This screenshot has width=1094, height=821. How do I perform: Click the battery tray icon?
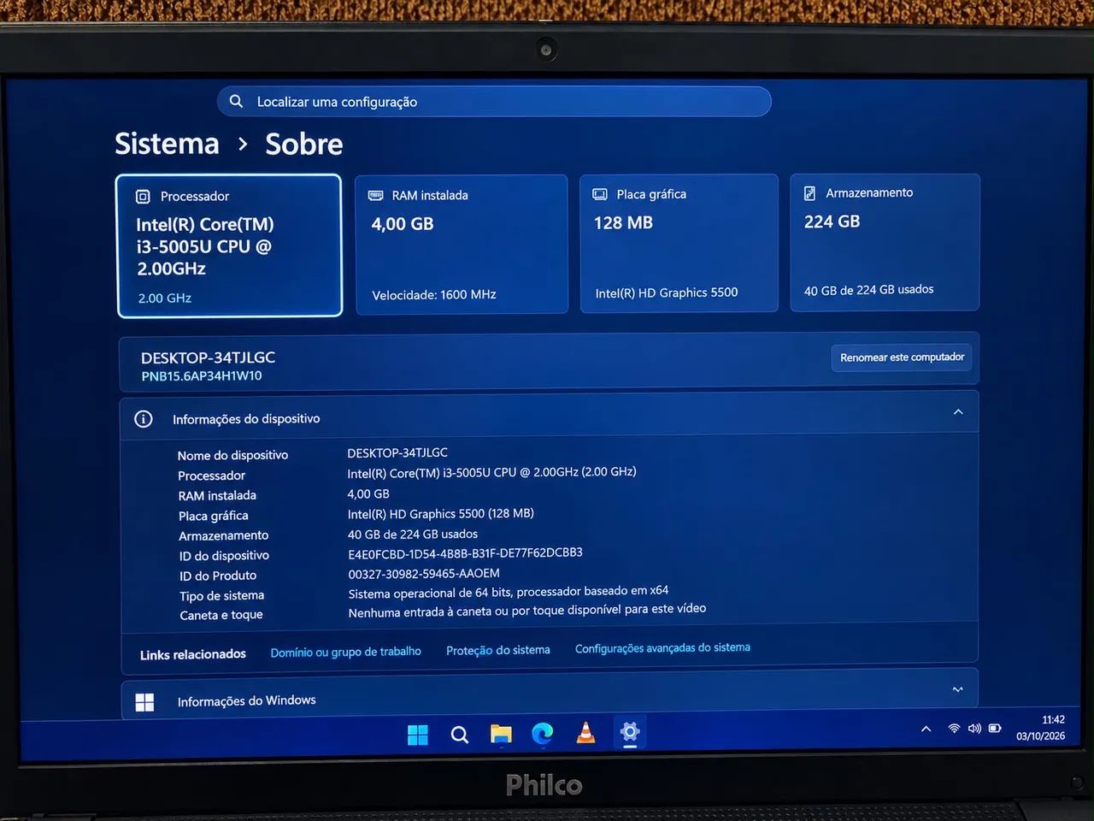click(995, 729)
